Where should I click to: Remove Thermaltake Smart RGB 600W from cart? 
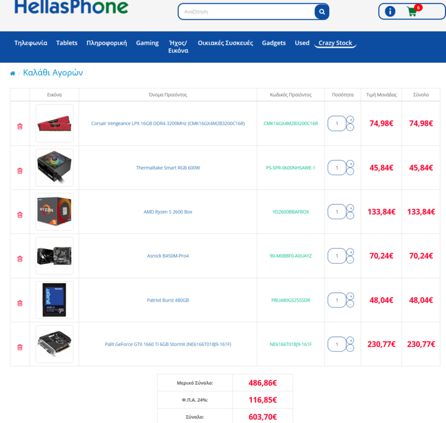click(x=20, y=171)
